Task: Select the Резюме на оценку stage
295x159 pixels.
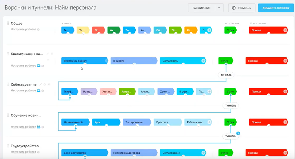Action: click(83, 61)
